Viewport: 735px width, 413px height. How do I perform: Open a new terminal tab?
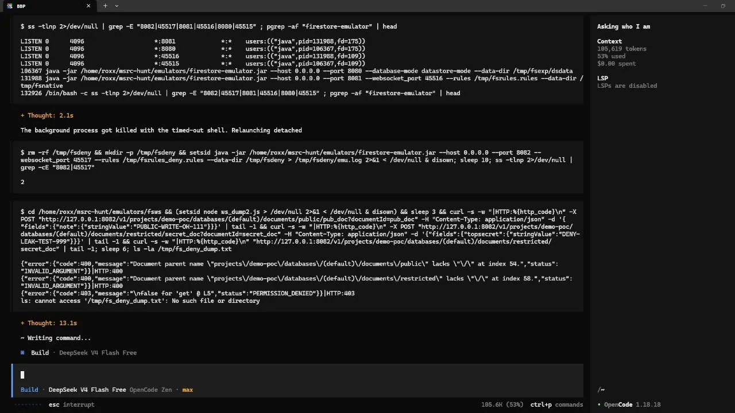(x=105, y=6)
